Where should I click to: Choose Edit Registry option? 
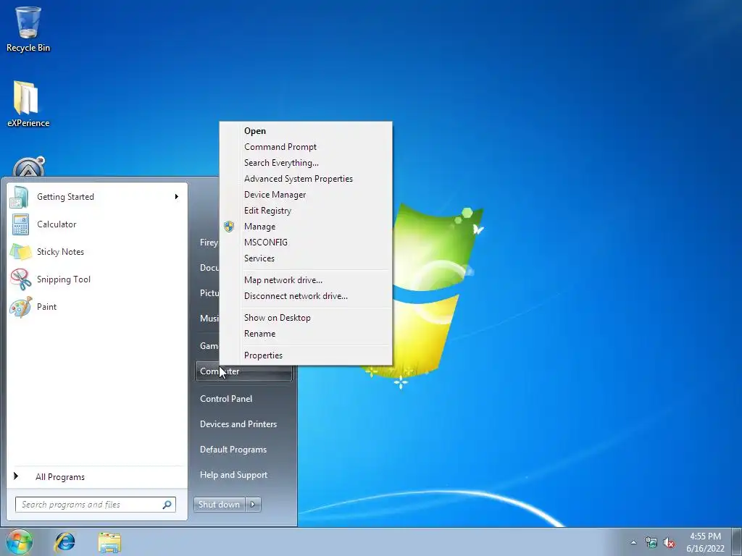pyautogui.click(x=306, y=211)
